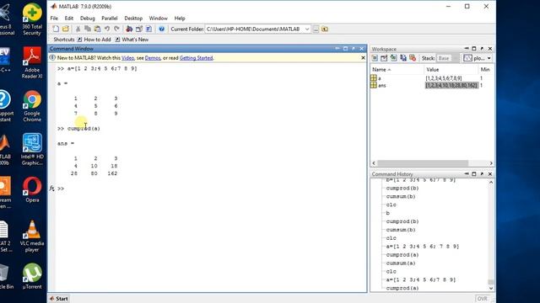Image resolution: width=540 pixels, height=303 pixels.
Task: Open the File menu
Action: [x=54, y=19]
